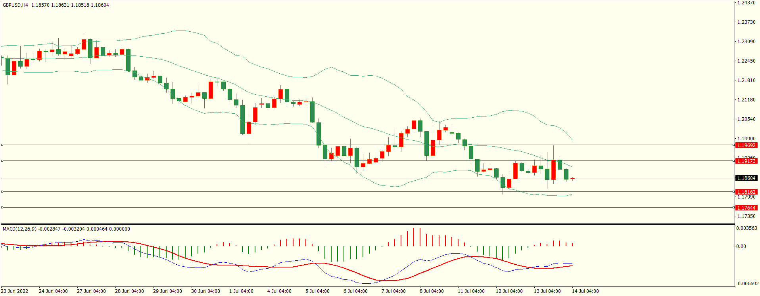Screen dimensions: 760x296
Task: Click the 23 Jun 2022 date label
Action: (15, 291)
